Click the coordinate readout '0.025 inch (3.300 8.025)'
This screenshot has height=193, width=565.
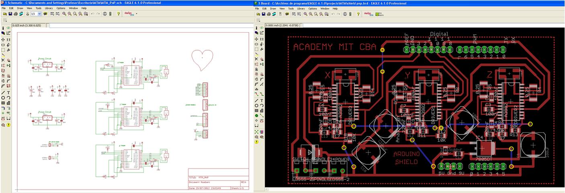(x=27, y=26)
